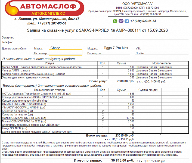Click the Telegram icon
The height and width of the screenshot is (163, 192).
click(127, 21)
